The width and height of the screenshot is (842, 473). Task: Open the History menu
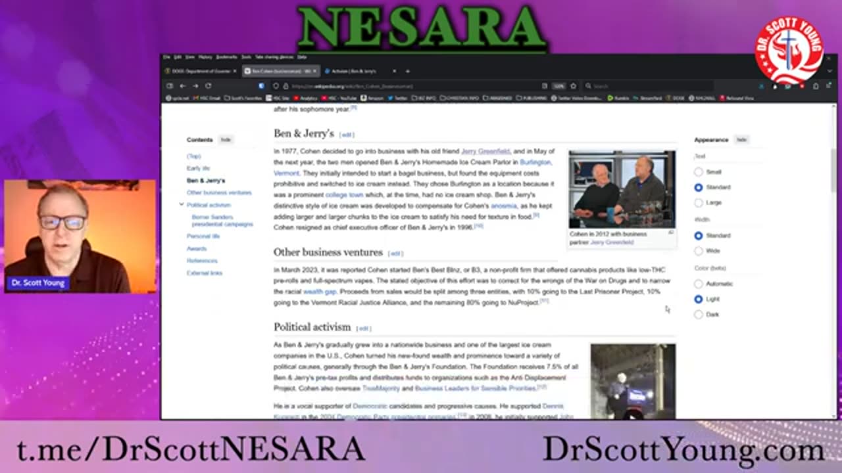point(205,57)
